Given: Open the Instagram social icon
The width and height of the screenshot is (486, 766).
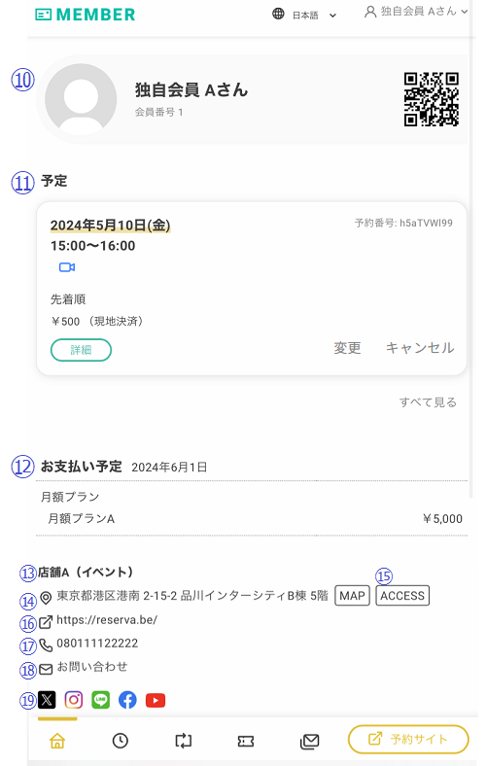Looking at the screenshot, I should point(74,700).
